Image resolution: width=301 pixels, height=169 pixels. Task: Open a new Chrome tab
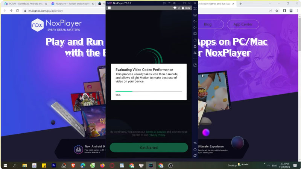coord(241,4)
